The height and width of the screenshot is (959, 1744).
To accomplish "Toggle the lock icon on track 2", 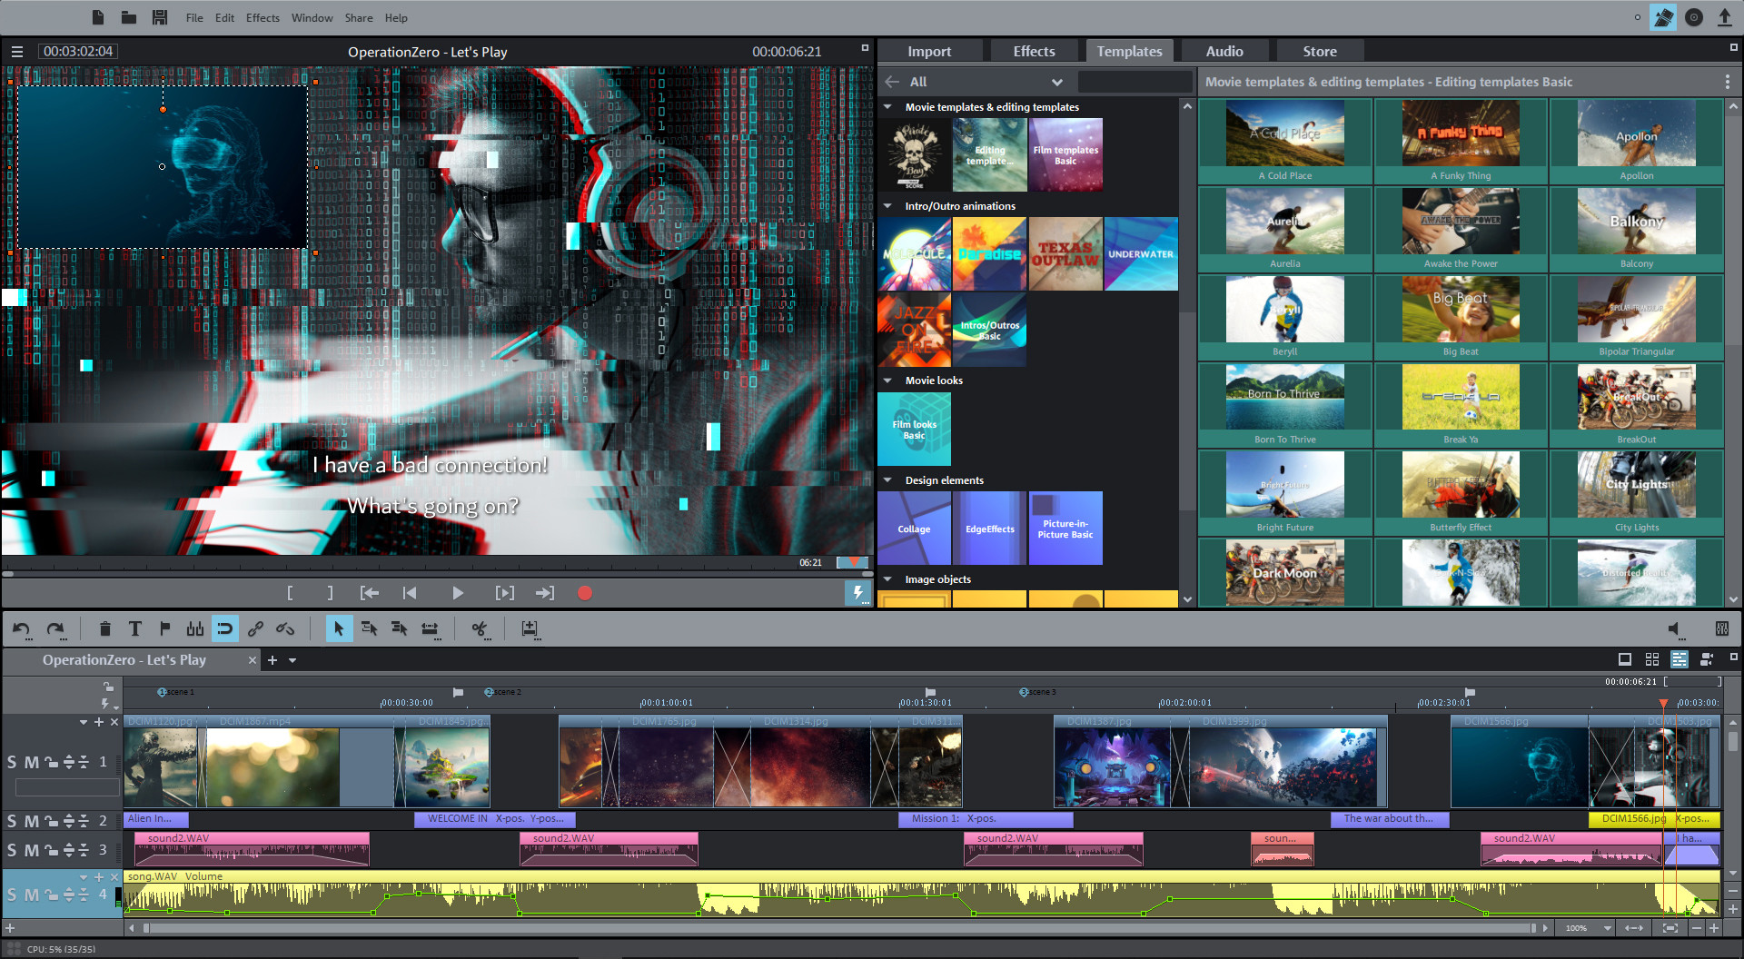I will (50, 820).
